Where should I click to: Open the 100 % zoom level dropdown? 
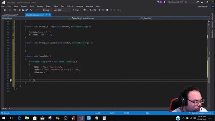(x=6, y=109)
